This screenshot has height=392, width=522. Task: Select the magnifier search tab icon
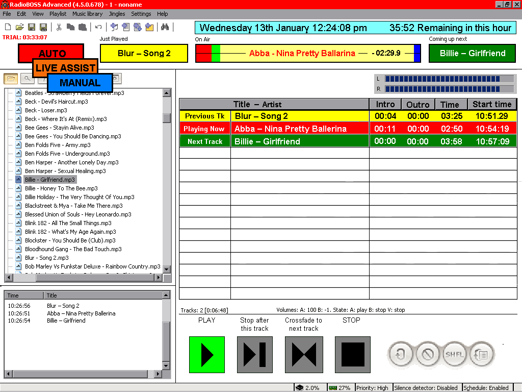click(x=28, y=79)
